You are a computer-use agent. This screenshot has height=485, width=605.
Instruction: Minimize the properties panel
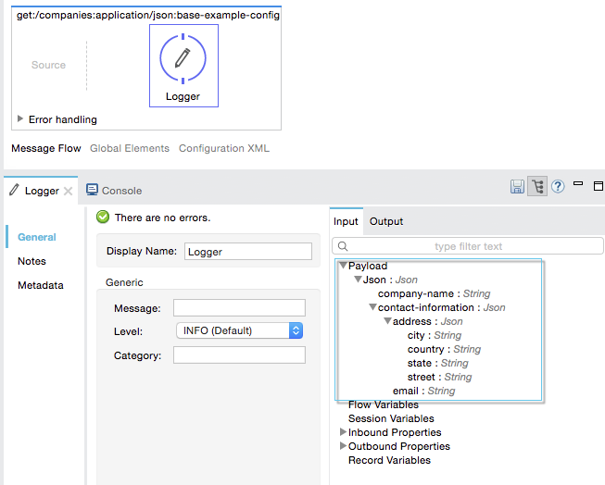click(579, 185)
